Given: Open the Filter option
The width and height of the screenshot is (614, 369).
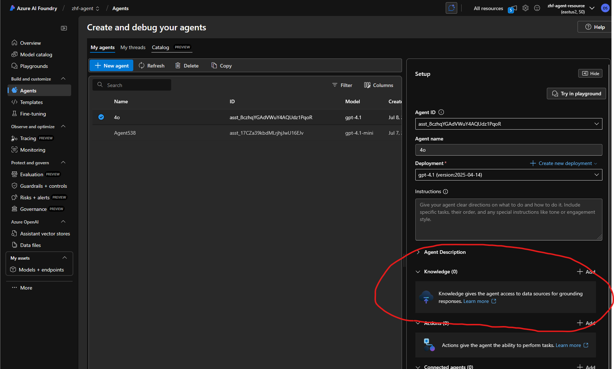Looking at the screenshot, I should click(x=342, y=85).
